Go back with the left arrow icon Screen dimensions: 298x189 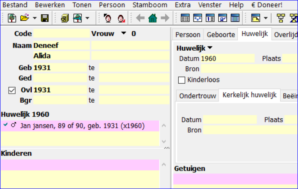point(140,18)
